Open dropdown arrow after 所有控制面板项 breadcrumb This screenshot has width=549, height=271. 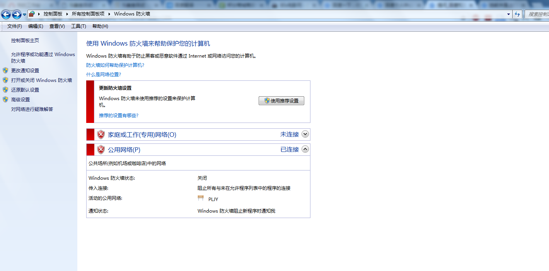pyautogui.click(x=109, y=14)
